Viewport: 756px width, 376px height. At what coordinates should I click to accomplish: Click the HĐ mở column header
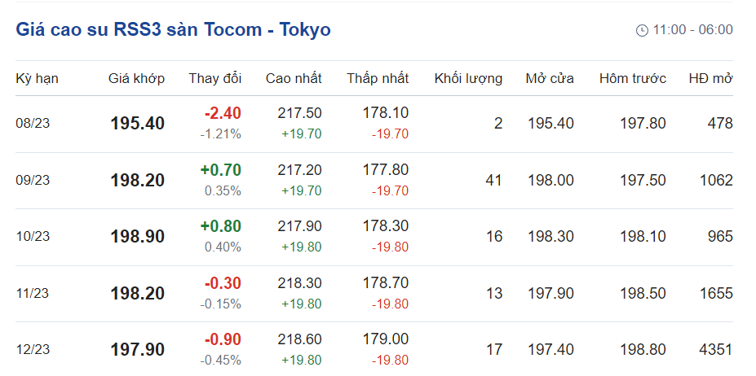click(710, 79)
